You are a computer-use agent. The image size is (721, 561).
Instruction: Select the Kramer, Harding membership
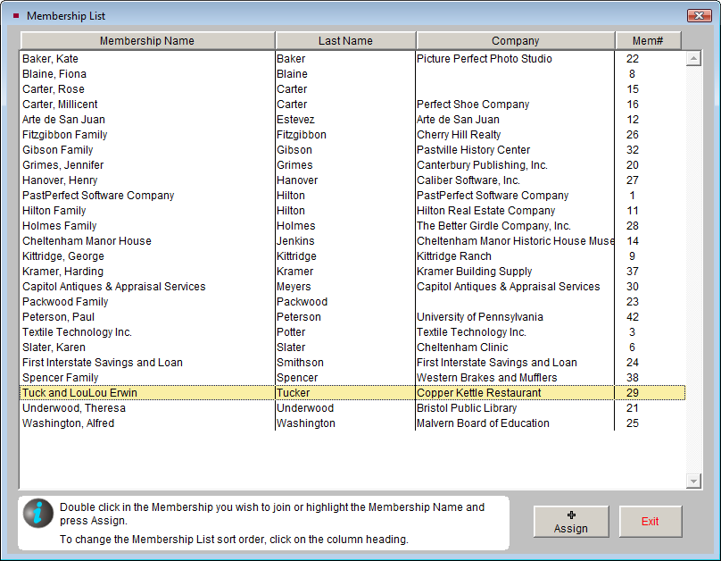tap(62, 271)
